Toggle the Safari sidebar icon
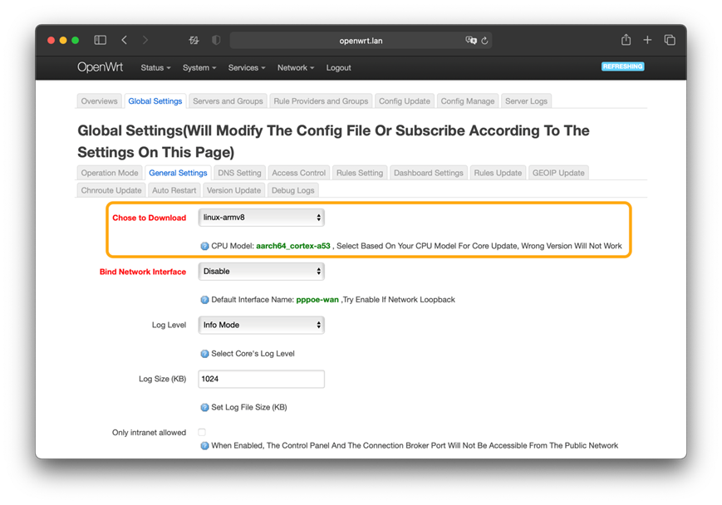This screenshot has width=722, height=505. (x=100, y=40)
